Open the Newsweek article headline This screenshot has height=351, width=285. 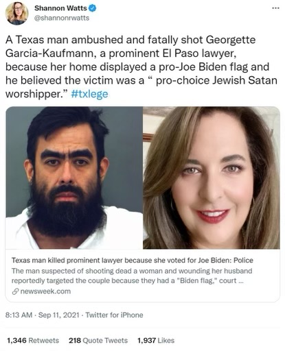pos(133,261)
